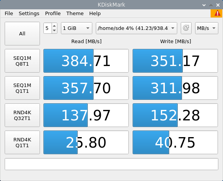Click the 357.70 read result bar

(86, 88)
